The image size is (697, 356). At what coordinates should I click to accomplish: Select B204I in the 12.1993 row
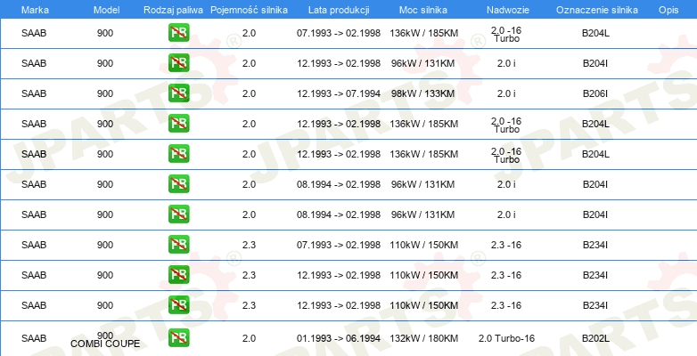(595, 63)
